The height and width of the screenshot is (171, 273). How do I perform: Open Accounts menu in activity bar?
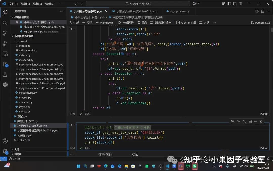point(5,141)
